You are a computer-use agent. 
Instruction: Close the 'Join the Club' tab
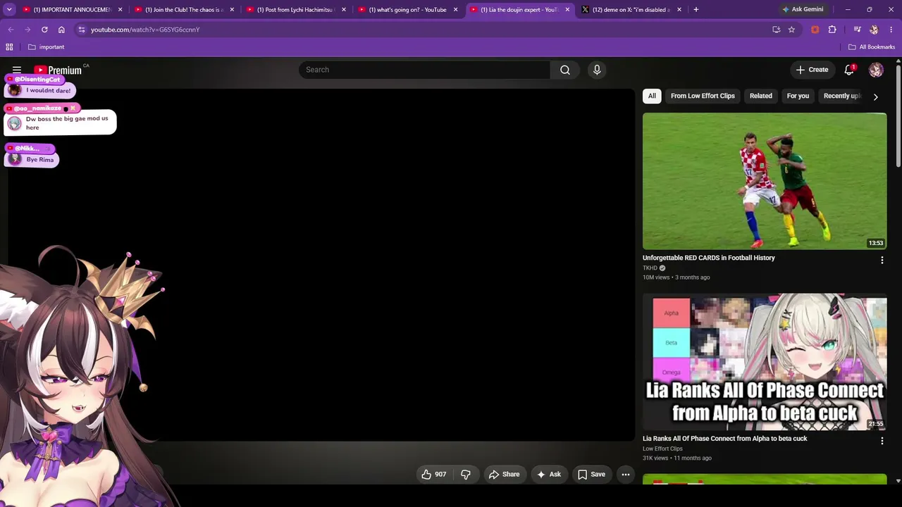tap(232, 10)
